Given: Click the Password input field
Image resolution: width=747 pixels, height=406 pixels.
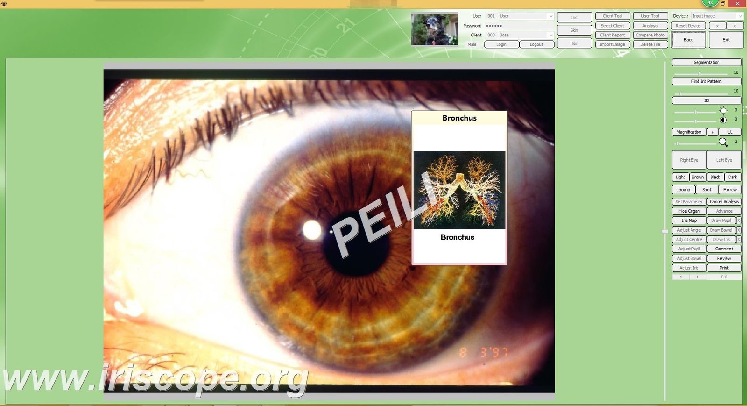Looking at the screenshot, I should click(519, 26).
